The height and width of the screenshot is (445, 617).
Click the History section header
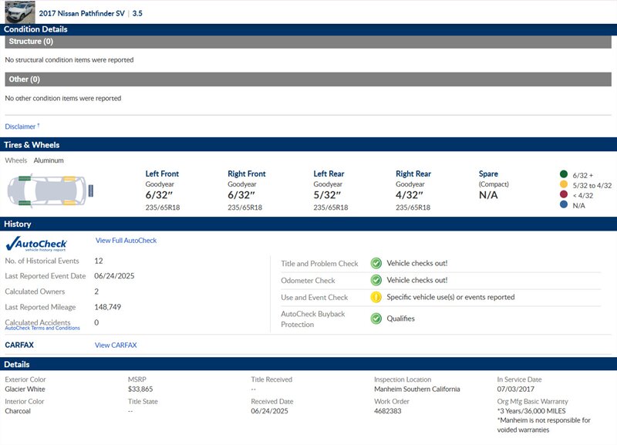[308, 224]
